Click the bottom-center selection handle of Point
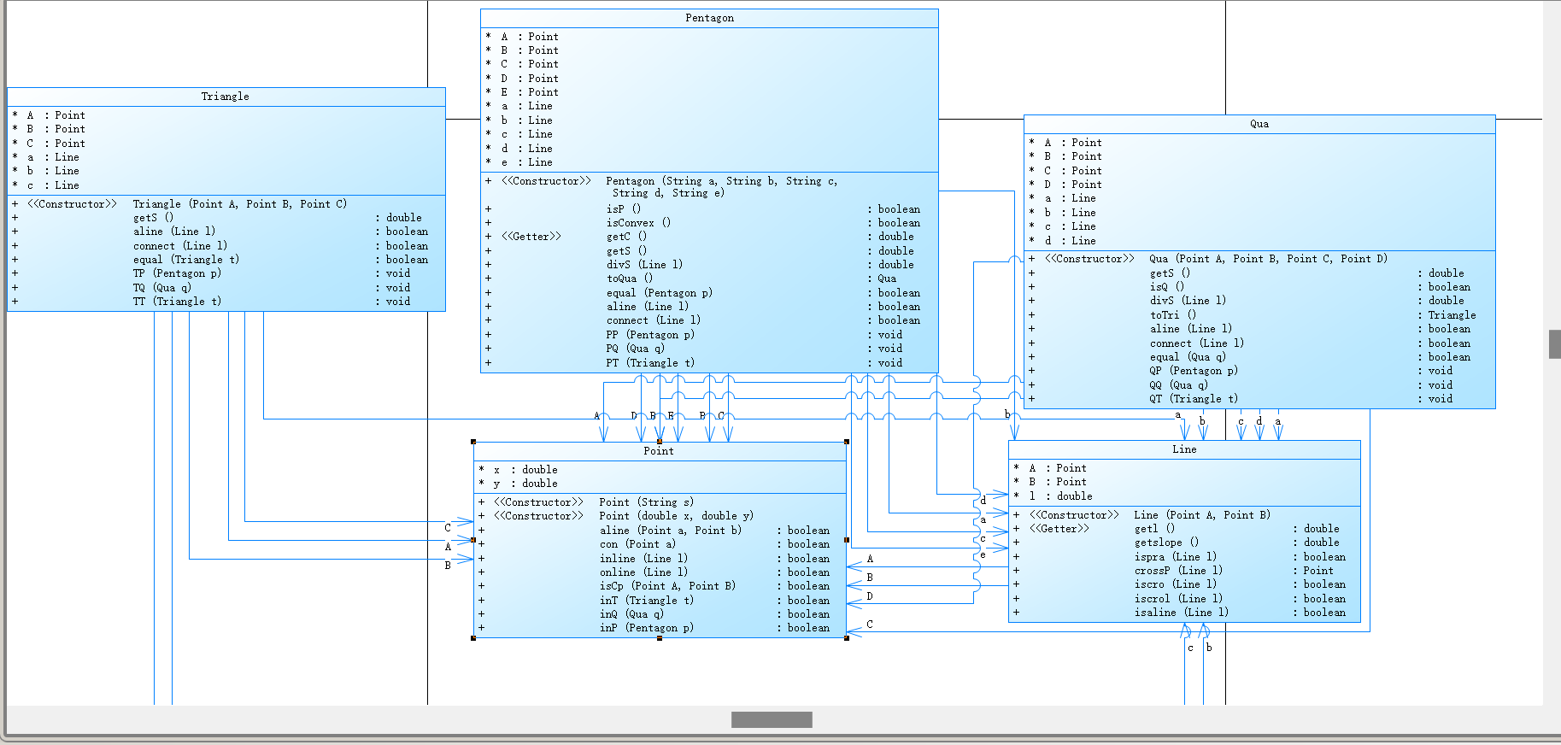Viewport: 1561px width, 745px height. 660,638
